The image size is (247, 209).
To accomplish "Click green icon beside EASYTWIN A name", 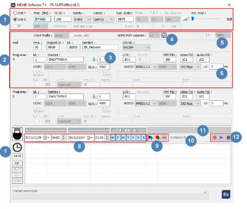I will tap(94, 60).
